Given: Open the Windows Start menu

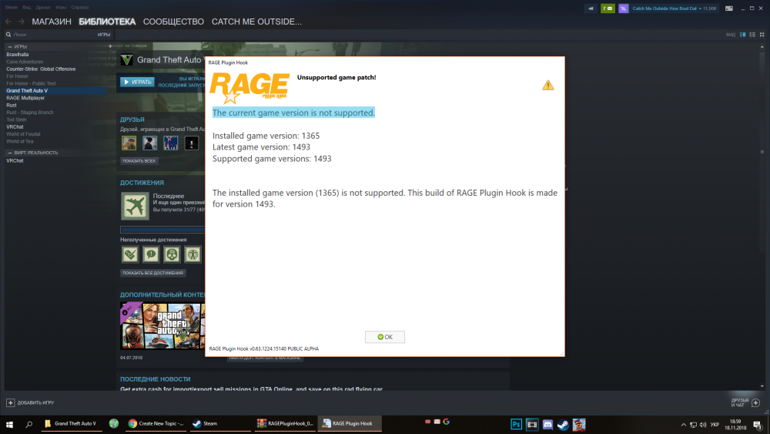Looking at the screenshot, I should pyautogui.click(x=9, y=424).
